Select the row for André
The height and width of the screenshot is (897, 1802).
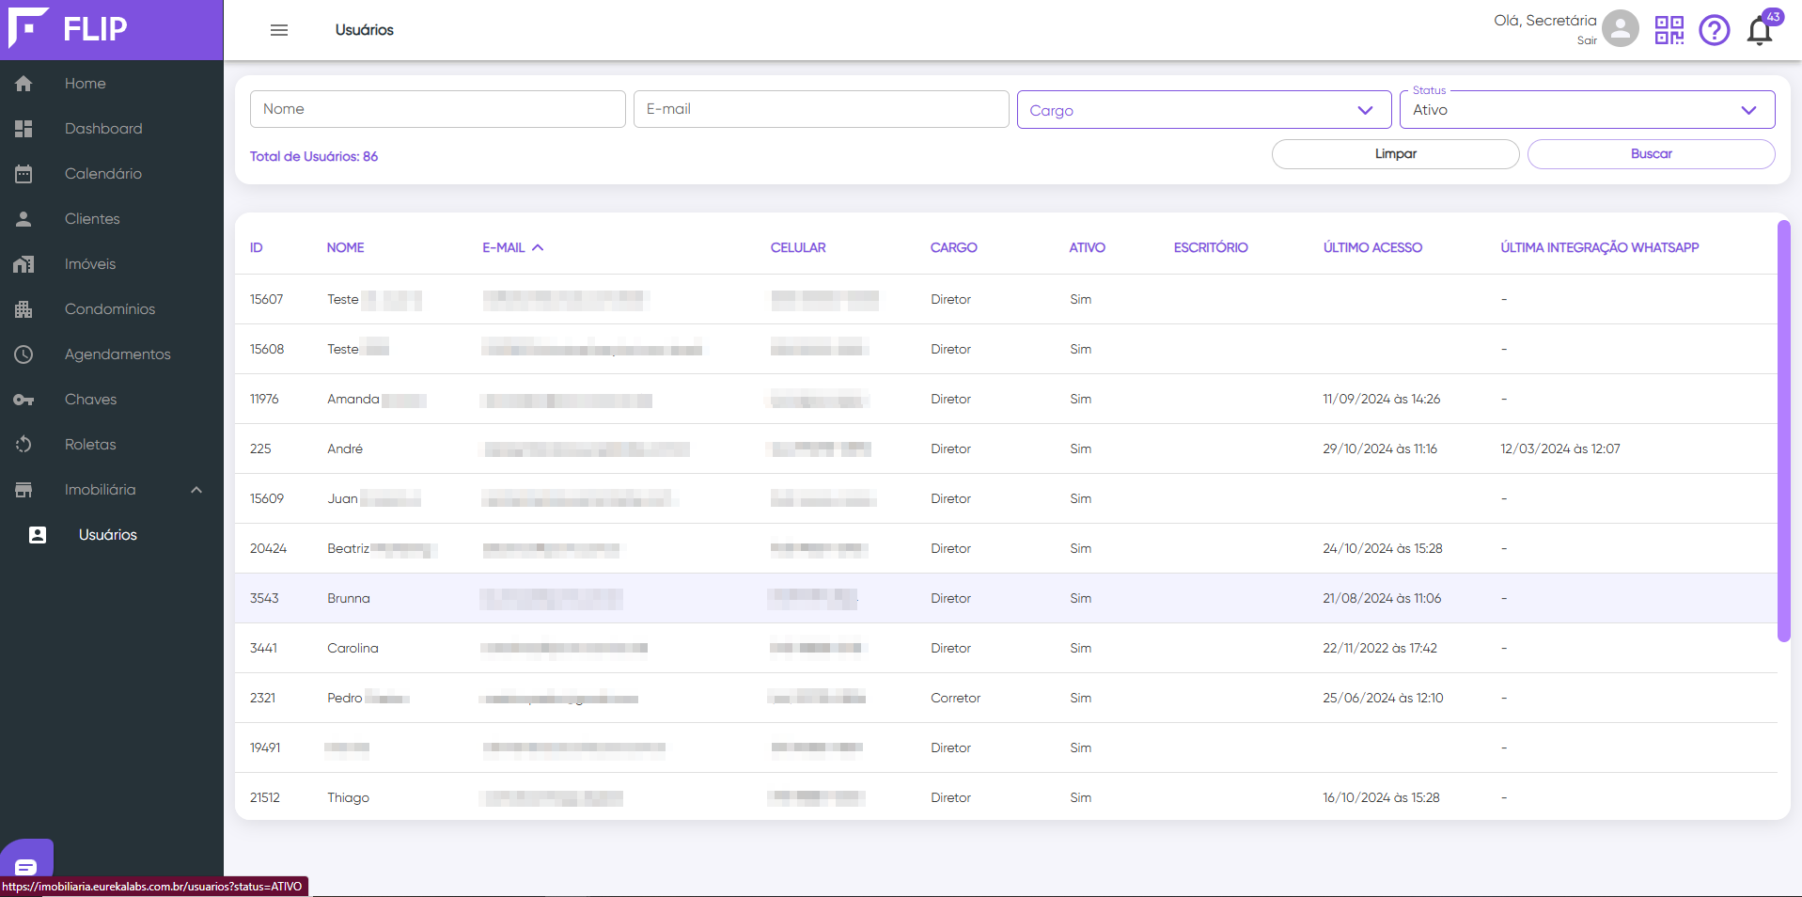click(1006, 448)
